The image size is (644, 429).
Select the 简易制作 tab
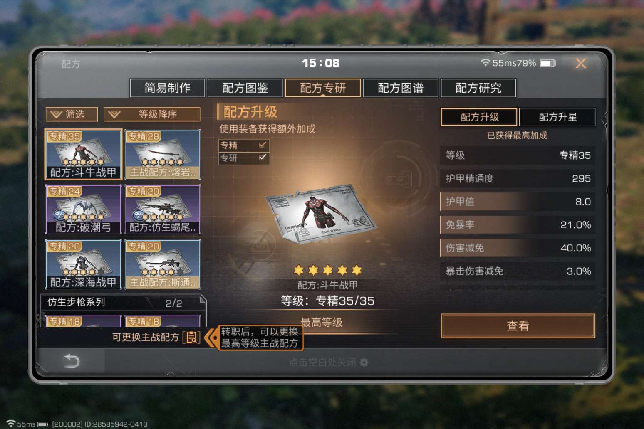coord(167,88)
